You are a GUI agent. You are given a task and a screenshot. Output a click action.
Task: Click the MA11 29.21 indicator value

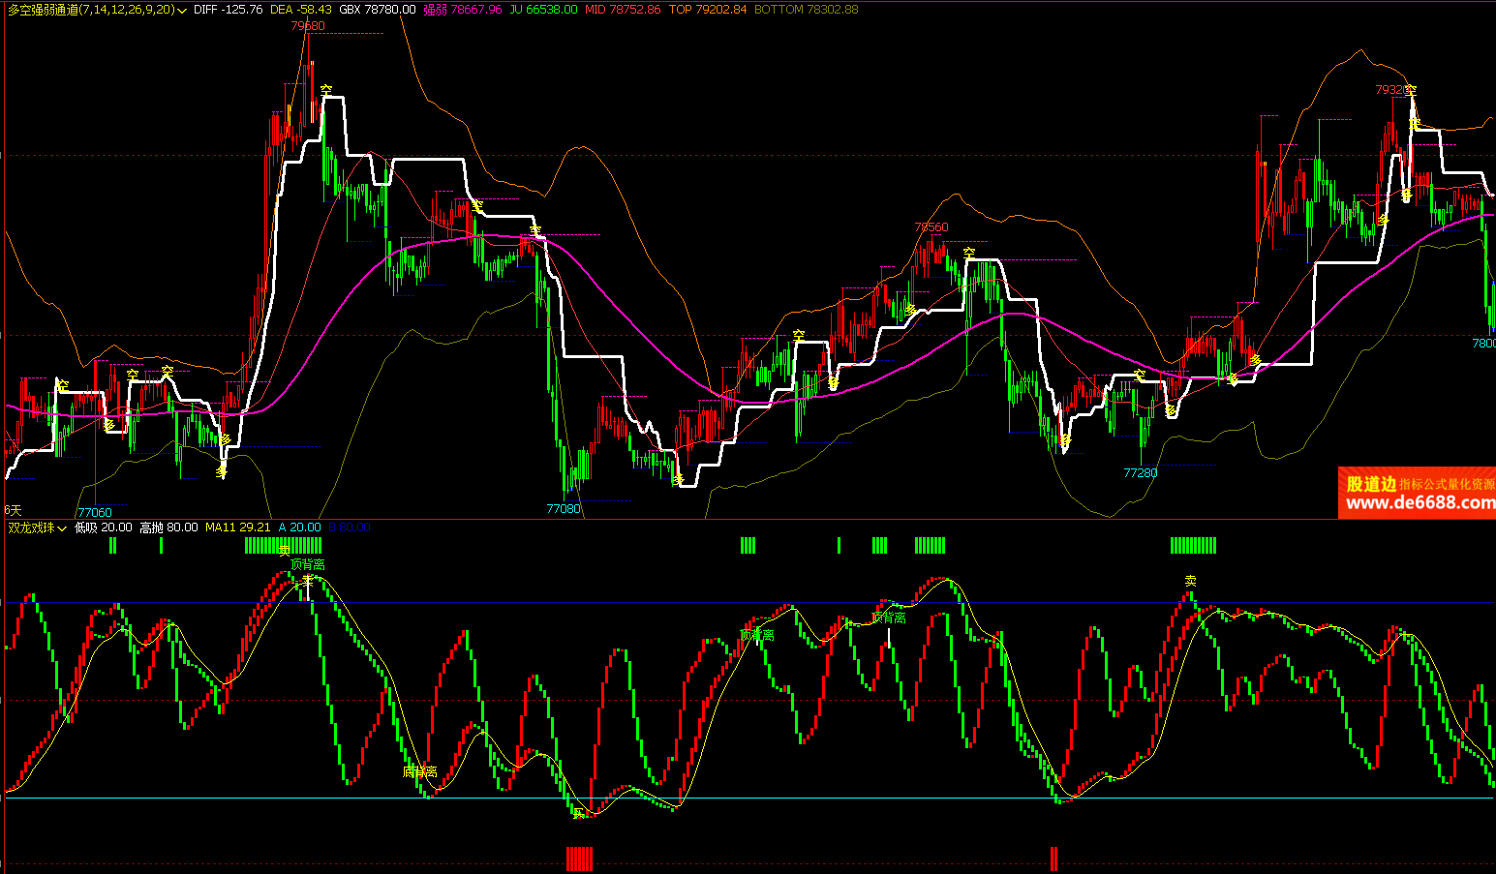(x=237, y=527)
